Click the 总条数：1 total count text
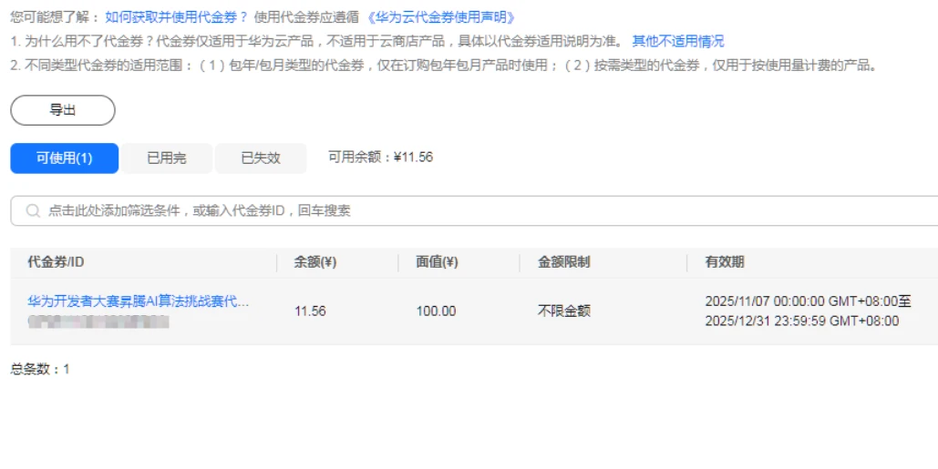938x469 pixels. tap(40, 369)
